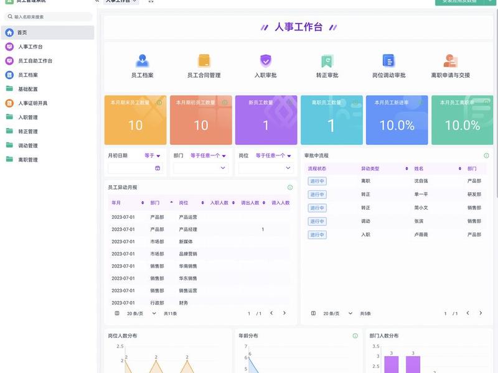Viewport: 498px width, 373px height.
Task: Click 进行中 status tag for 沈自强
Action: pos(317,181)
